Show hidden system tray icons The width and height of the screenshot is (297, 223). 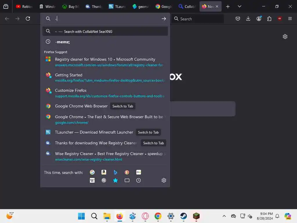tap(224, 216)
